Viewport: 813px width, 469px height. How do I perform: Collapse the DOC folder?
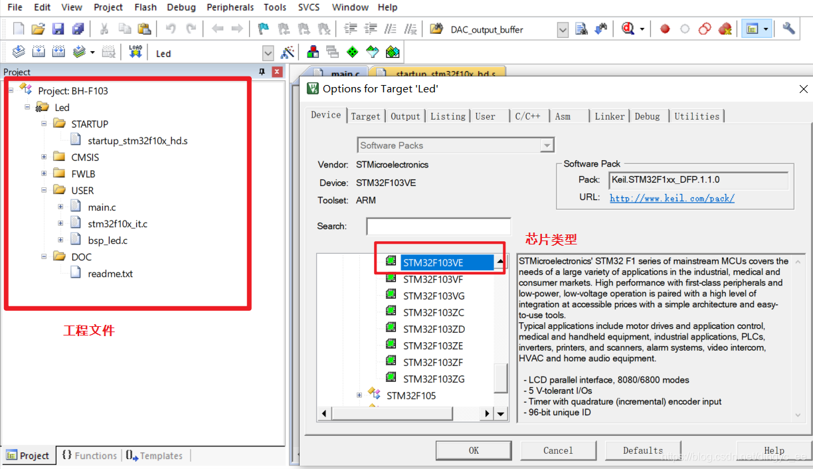pos(44,256)
